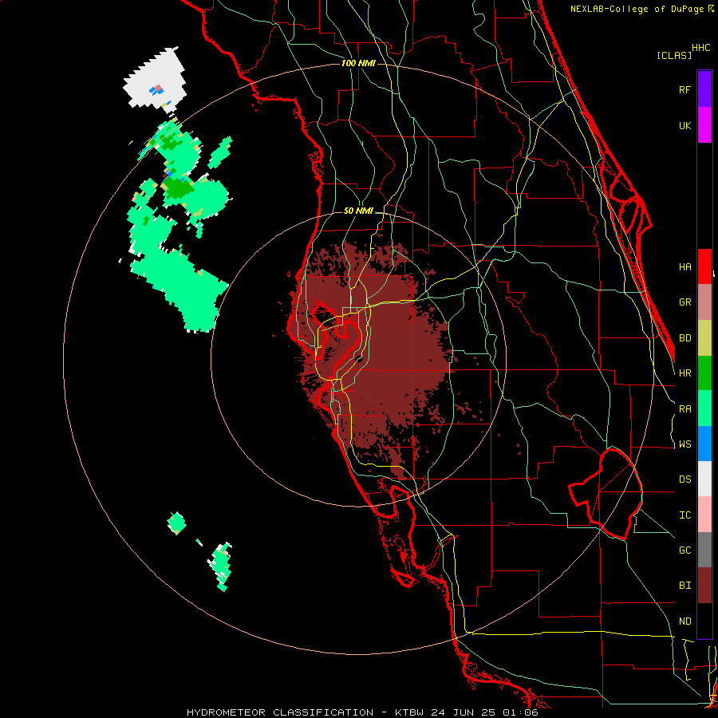Click the DS legend label
The height and width of the screenshot is (718, 718).
coord(684,479)
